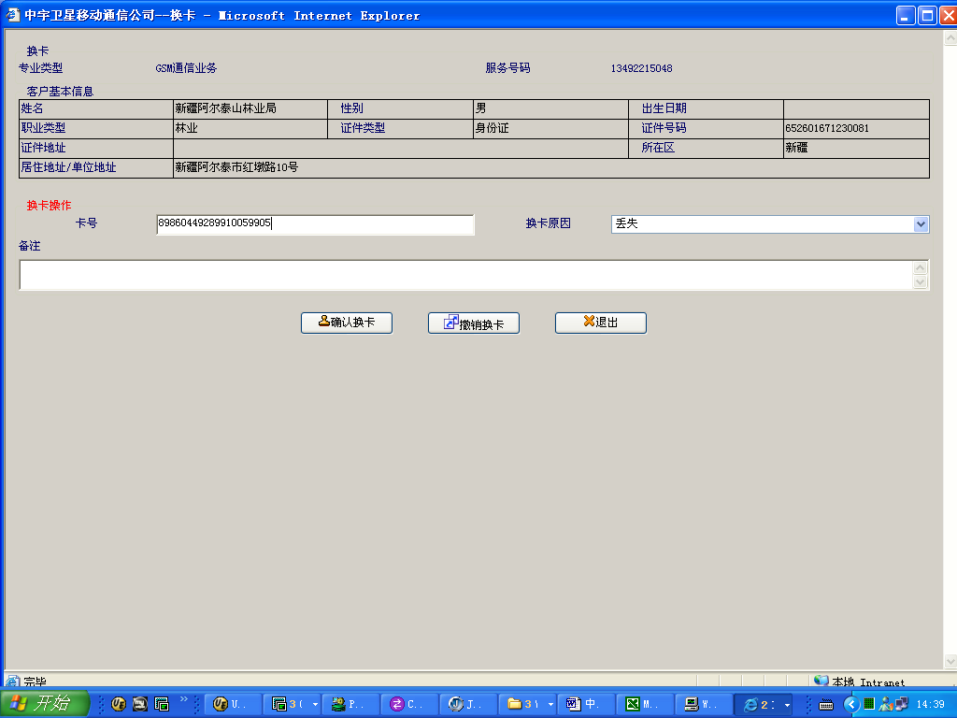Click first quick launch icon beside Start
957x718 pixels.
(x=118, y=704)
